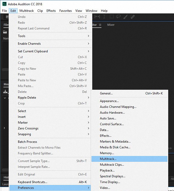Collapse the Media Browser tree chevron
This screenshot has height=191, width=174.
(5, 98)
